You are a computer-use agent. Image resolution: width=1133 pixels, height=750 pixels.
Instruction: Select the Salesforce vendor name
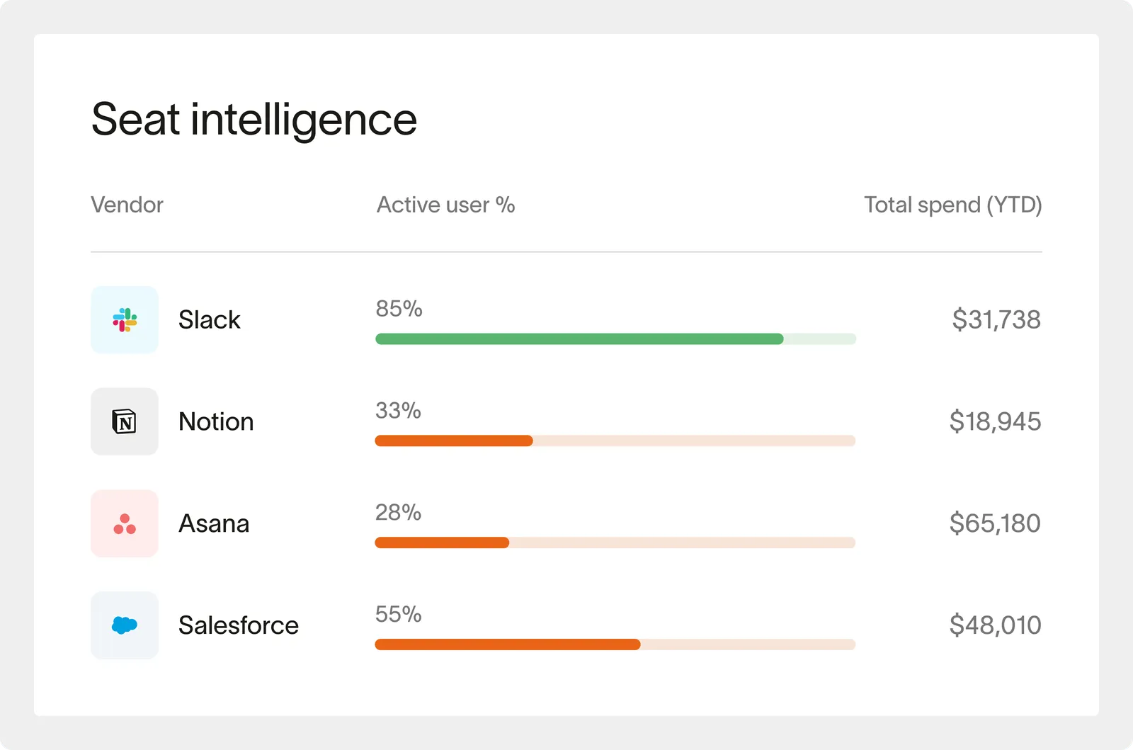(x=238, y=625)
